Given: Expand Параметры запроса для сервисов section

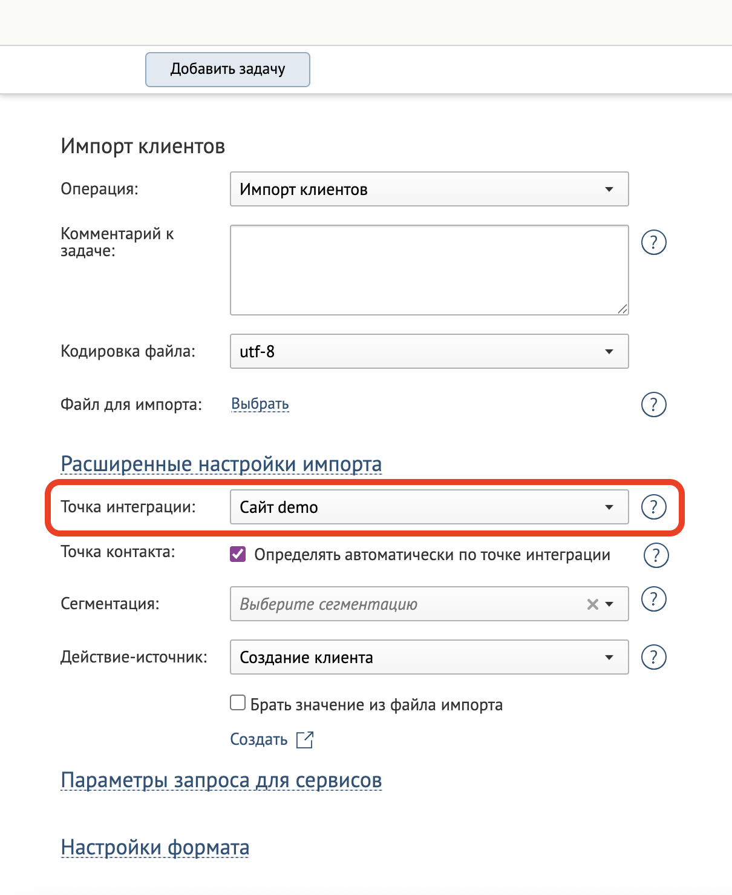Looking at the screenshot, I should [221, 781].
